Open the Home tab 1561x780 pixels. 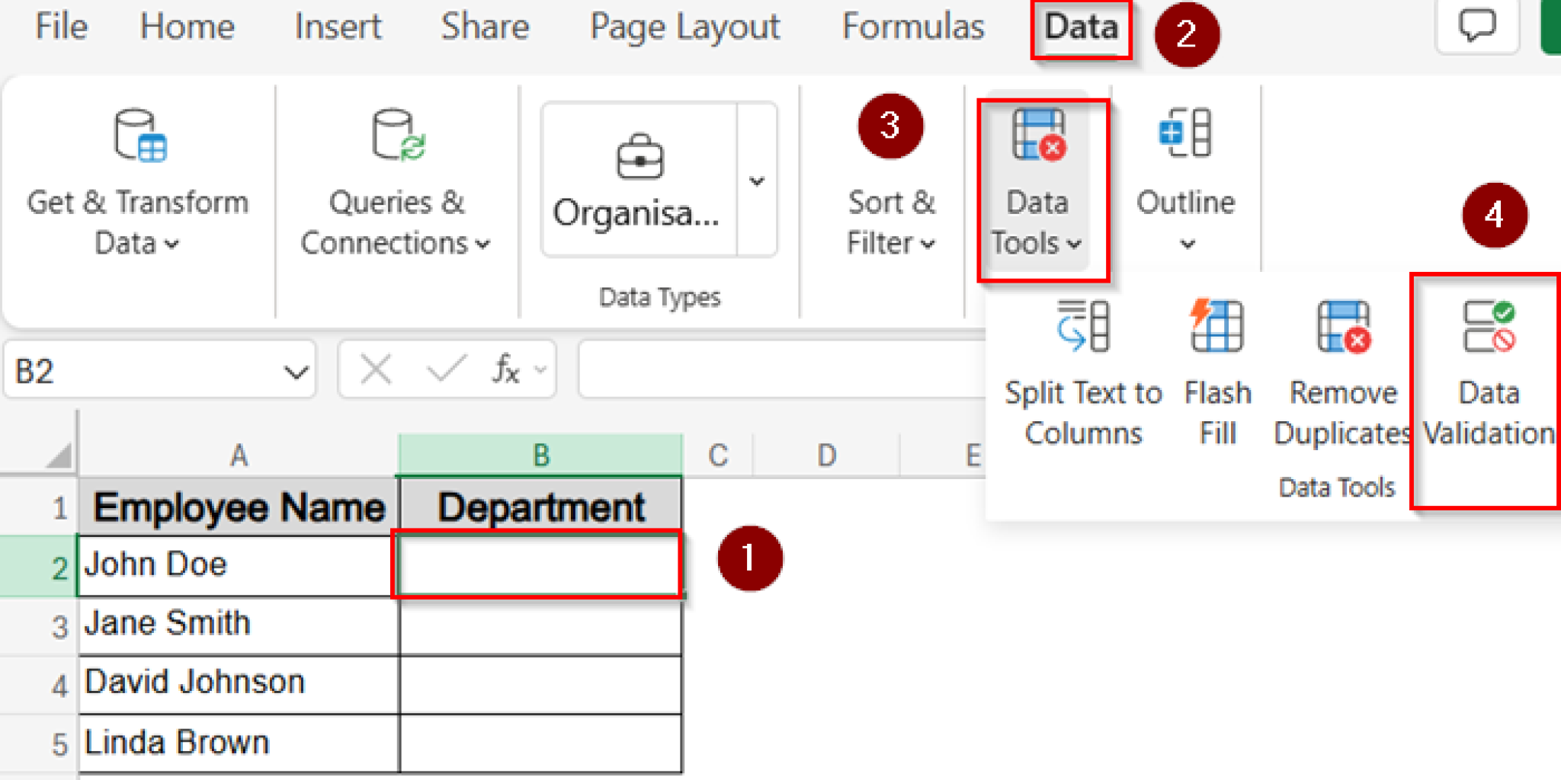(188, 27)
